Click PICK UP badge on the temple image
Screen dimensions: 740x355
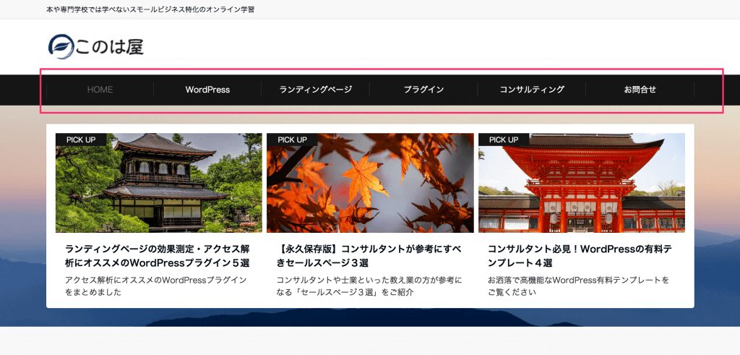[x=81, y=140]
